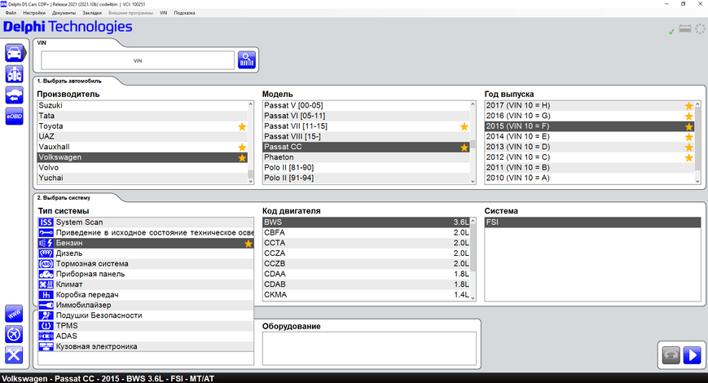Click the blue play forward arrow button

(692, 355)
